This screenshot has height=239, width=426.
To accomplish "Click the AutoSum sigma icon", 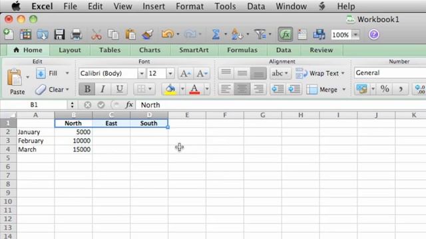I will (x=216, y=35).
